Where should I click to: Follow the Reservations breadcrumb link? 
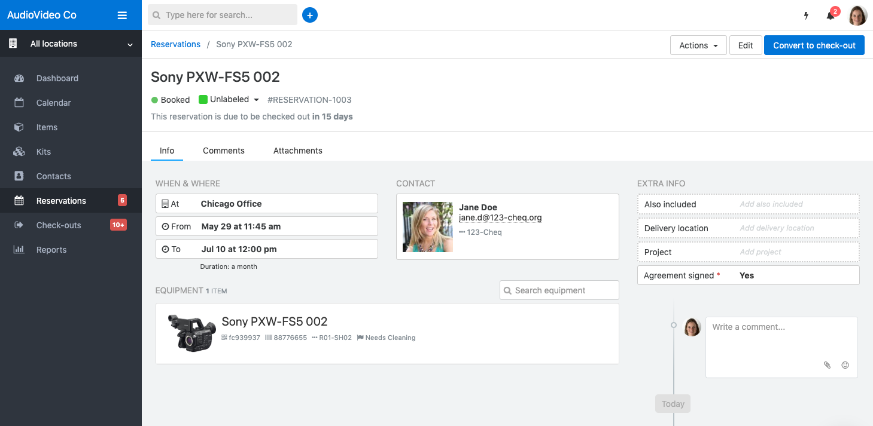175,44
